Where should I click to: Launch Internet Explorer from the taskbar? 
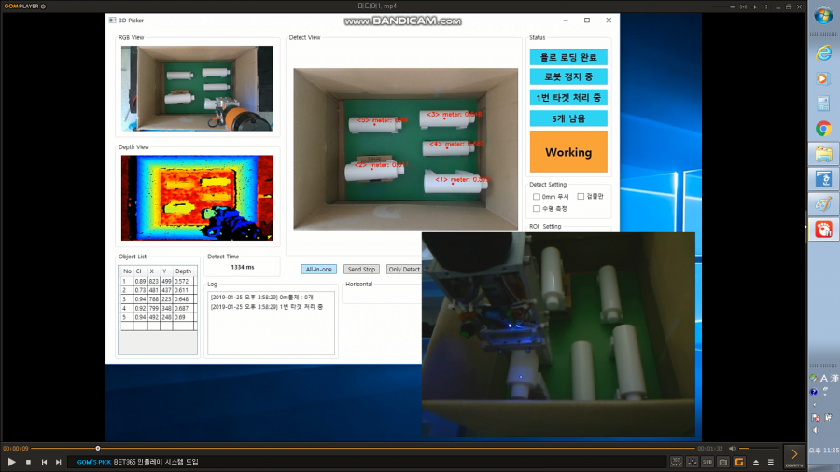(x=823, y=52)
